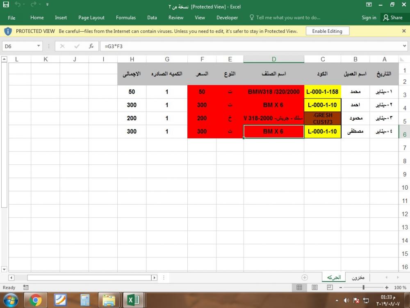The image size is (410, 308).
Task: Open the Calculator from the taskbar
Action: 85,300
